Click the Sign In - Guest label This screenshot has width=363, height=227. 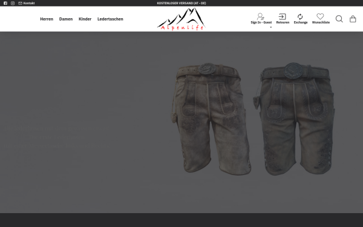coord(261,22)
